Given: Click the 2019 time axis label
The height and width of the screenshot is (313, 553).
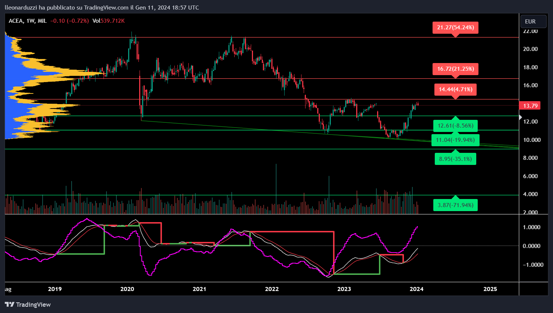Looking at the screenshot, I should click(x=55, y=289).
